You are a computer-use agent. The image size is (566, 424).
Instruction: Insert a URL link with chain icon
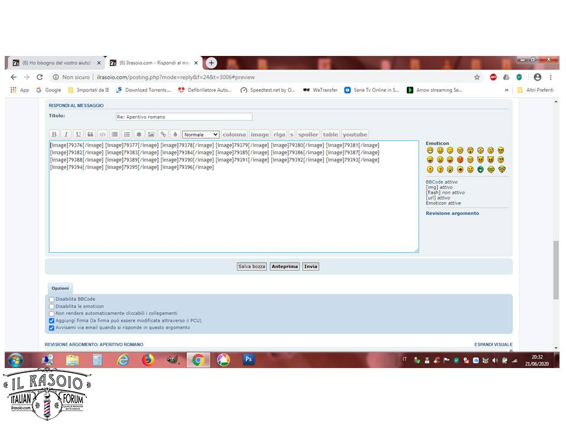click(163, 134)
